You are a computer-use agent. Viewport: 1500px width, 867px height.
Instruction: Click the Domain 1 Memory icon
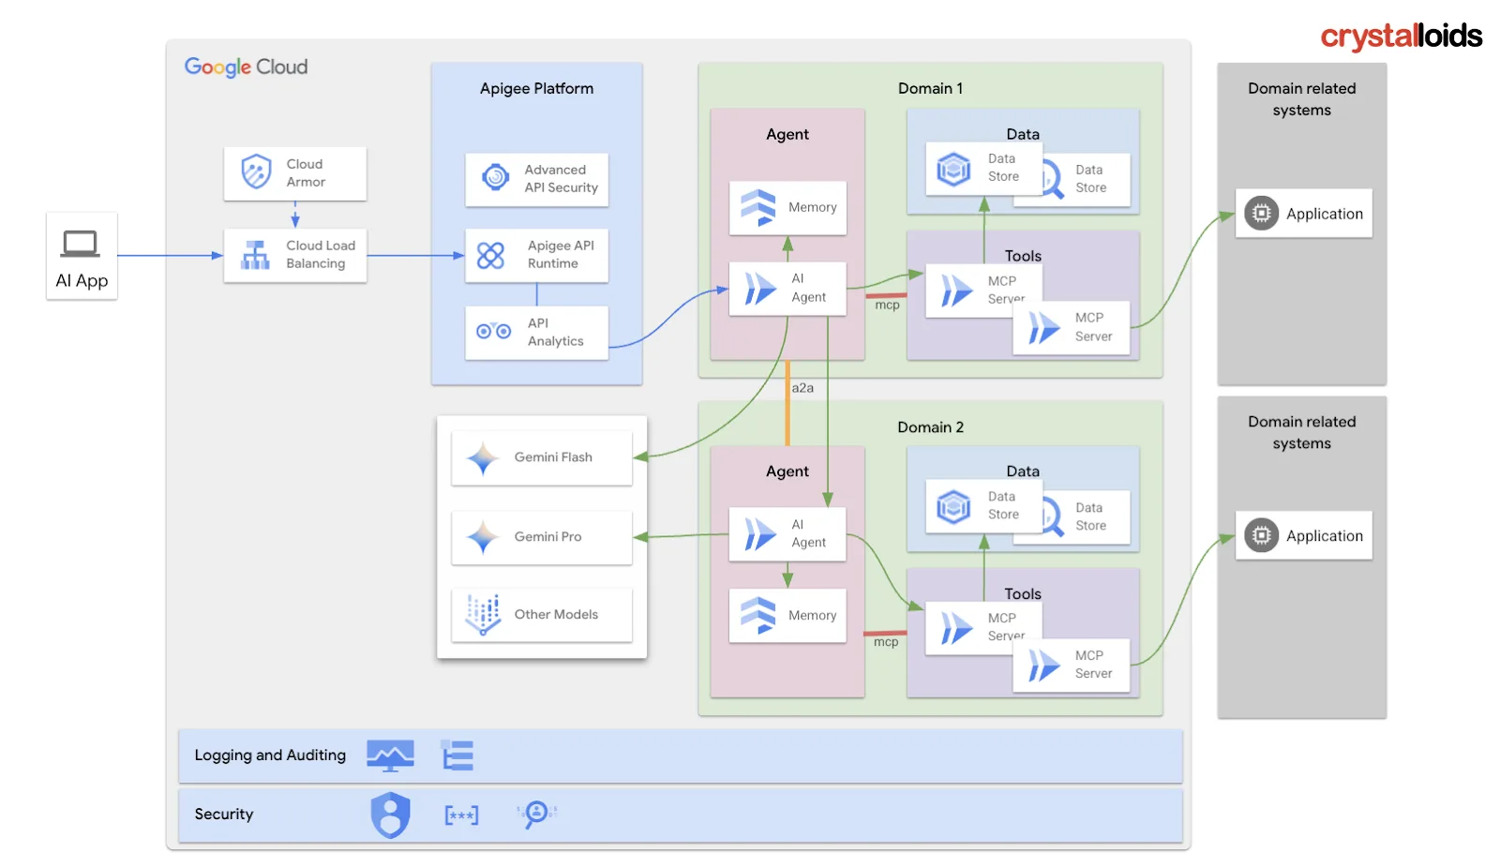click(x=758, y=208)
